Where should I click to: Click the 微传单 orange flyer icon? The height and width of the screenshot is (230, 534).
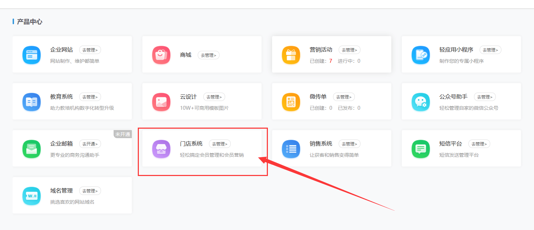[x=291, y=102]
